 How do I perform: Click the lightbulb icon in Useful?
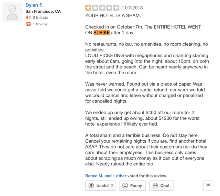click(x=91, y=186)
